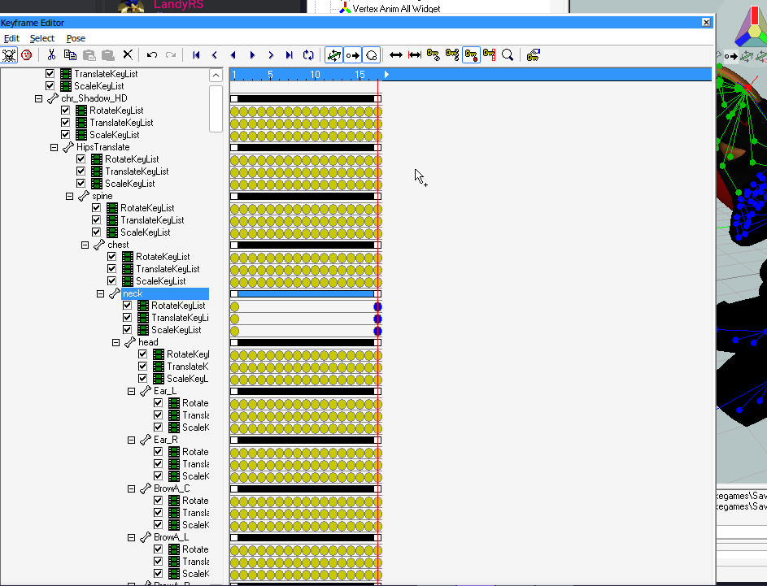Toggle the spine TranslateKeyList checkbox
Screen dimensions: 767x586
(97, 220)
